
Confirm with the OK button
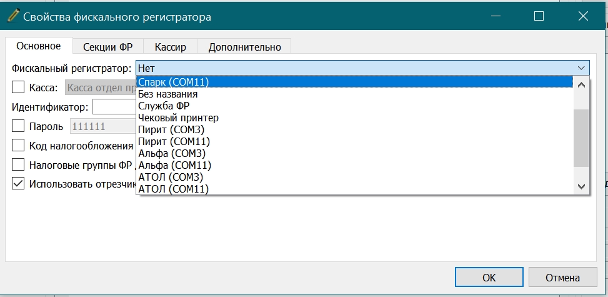pos(489,278)
